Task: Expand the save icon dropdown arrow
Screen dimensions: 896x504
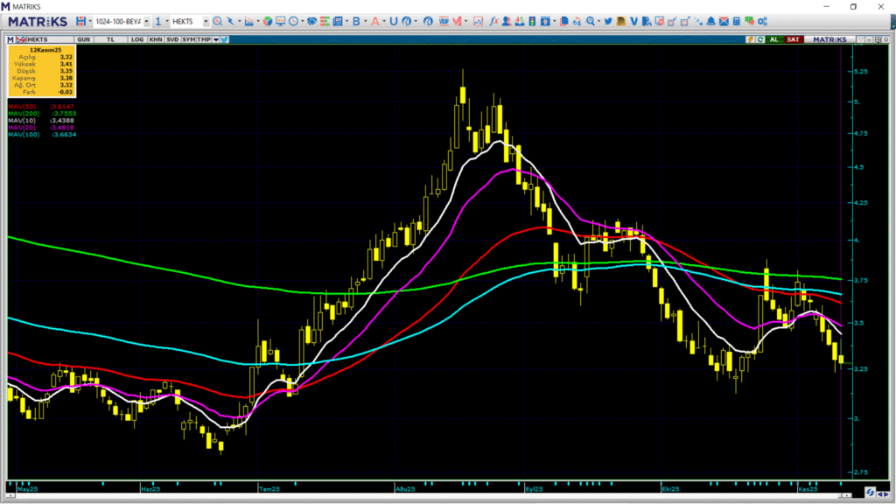Action: pyautogui.click(x=88, y=21)
